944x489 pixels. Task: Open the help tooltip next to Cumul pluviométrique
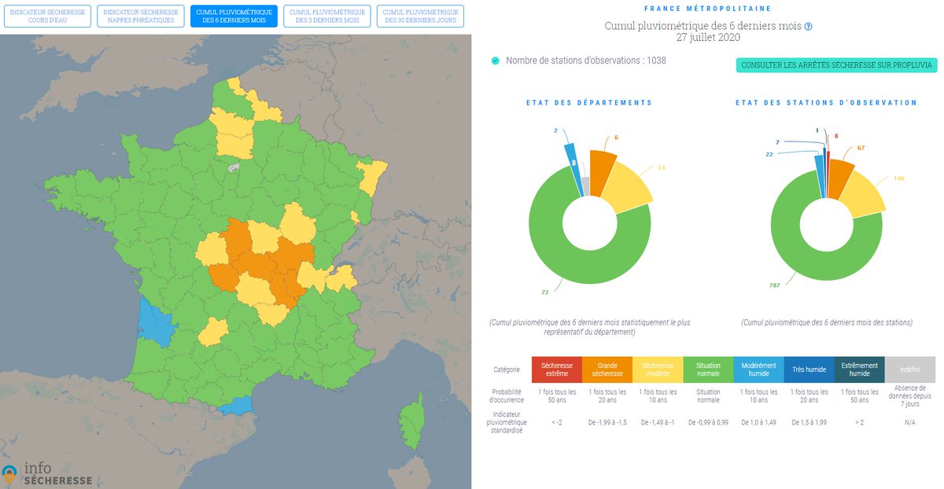pyautogui.click(x=807, y=25)
